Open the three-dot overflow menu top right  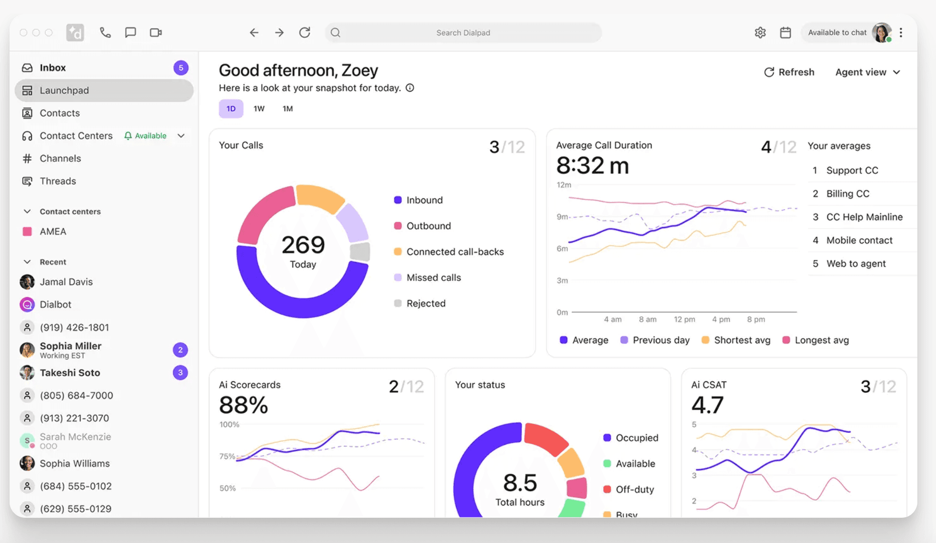(902, 32)
